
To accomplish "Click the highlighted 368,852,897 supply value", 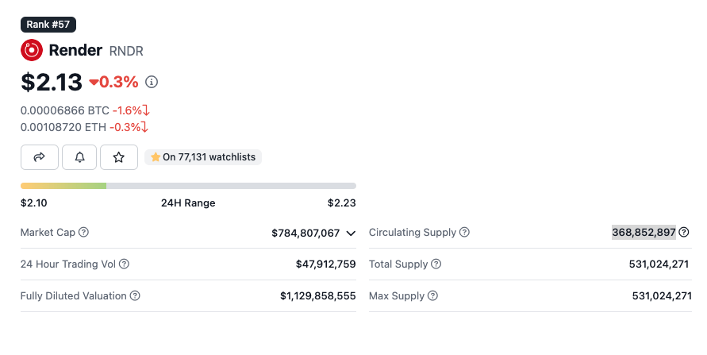I will pos(644,233).
